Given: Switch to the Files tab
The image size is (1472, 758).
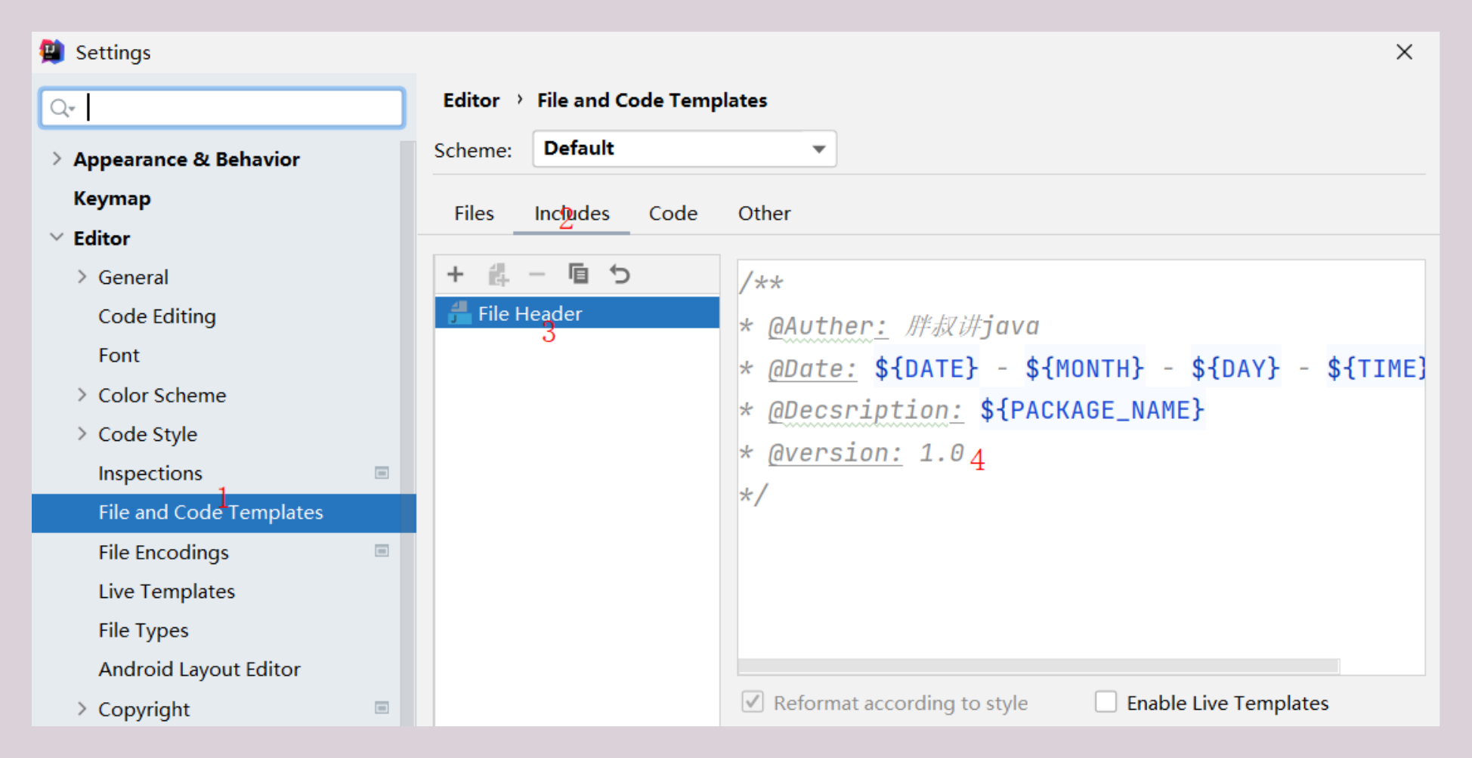Looking at the screenshot, I should pos(474,214).
